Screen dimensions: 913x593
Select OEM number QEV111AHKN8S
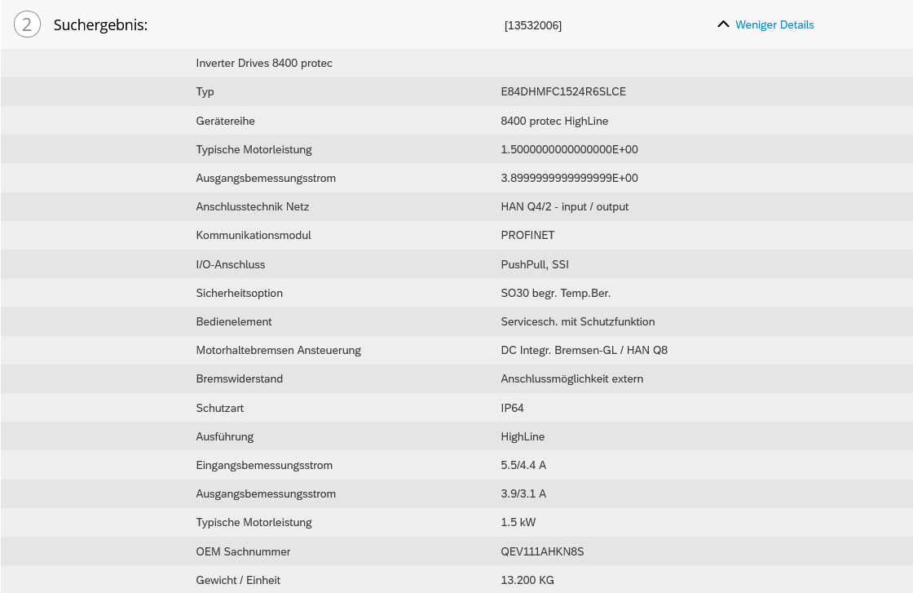coord(542,551)
